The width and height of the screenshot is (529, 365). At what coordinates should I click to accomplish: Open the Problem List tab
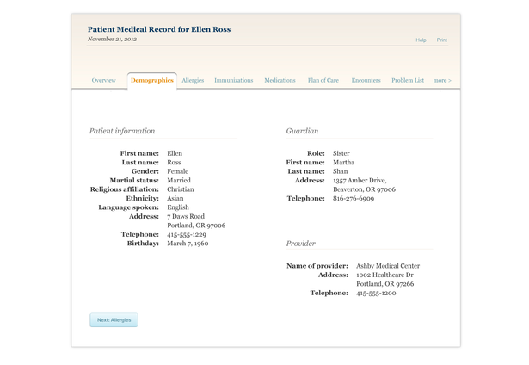point(408,80)
